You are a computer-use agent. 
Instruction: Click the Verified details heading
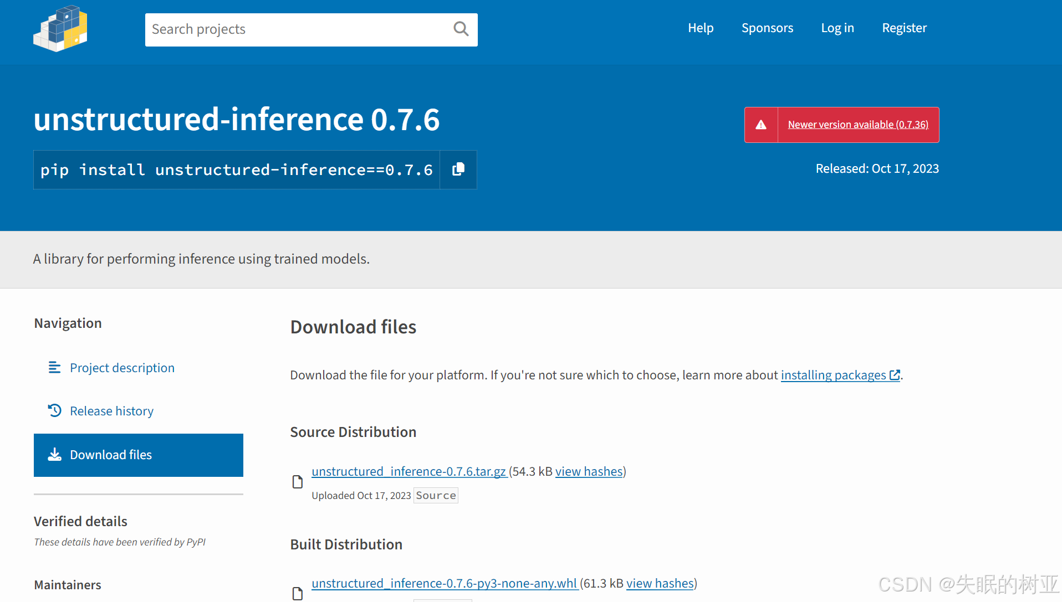click(x=80, y=521)
